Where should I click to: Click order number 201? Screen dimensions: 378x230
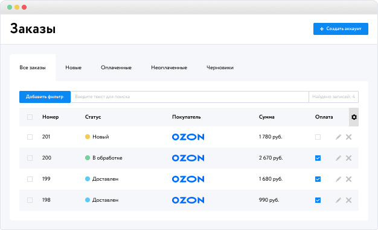click(x=46, y=137)
